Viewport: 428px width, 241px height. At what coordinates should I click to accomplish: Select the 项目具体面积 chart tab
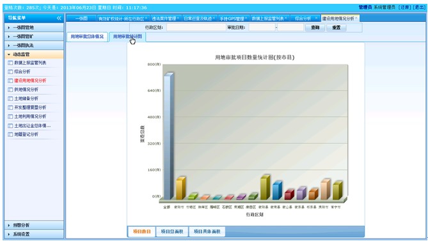[x=207, y=231]
